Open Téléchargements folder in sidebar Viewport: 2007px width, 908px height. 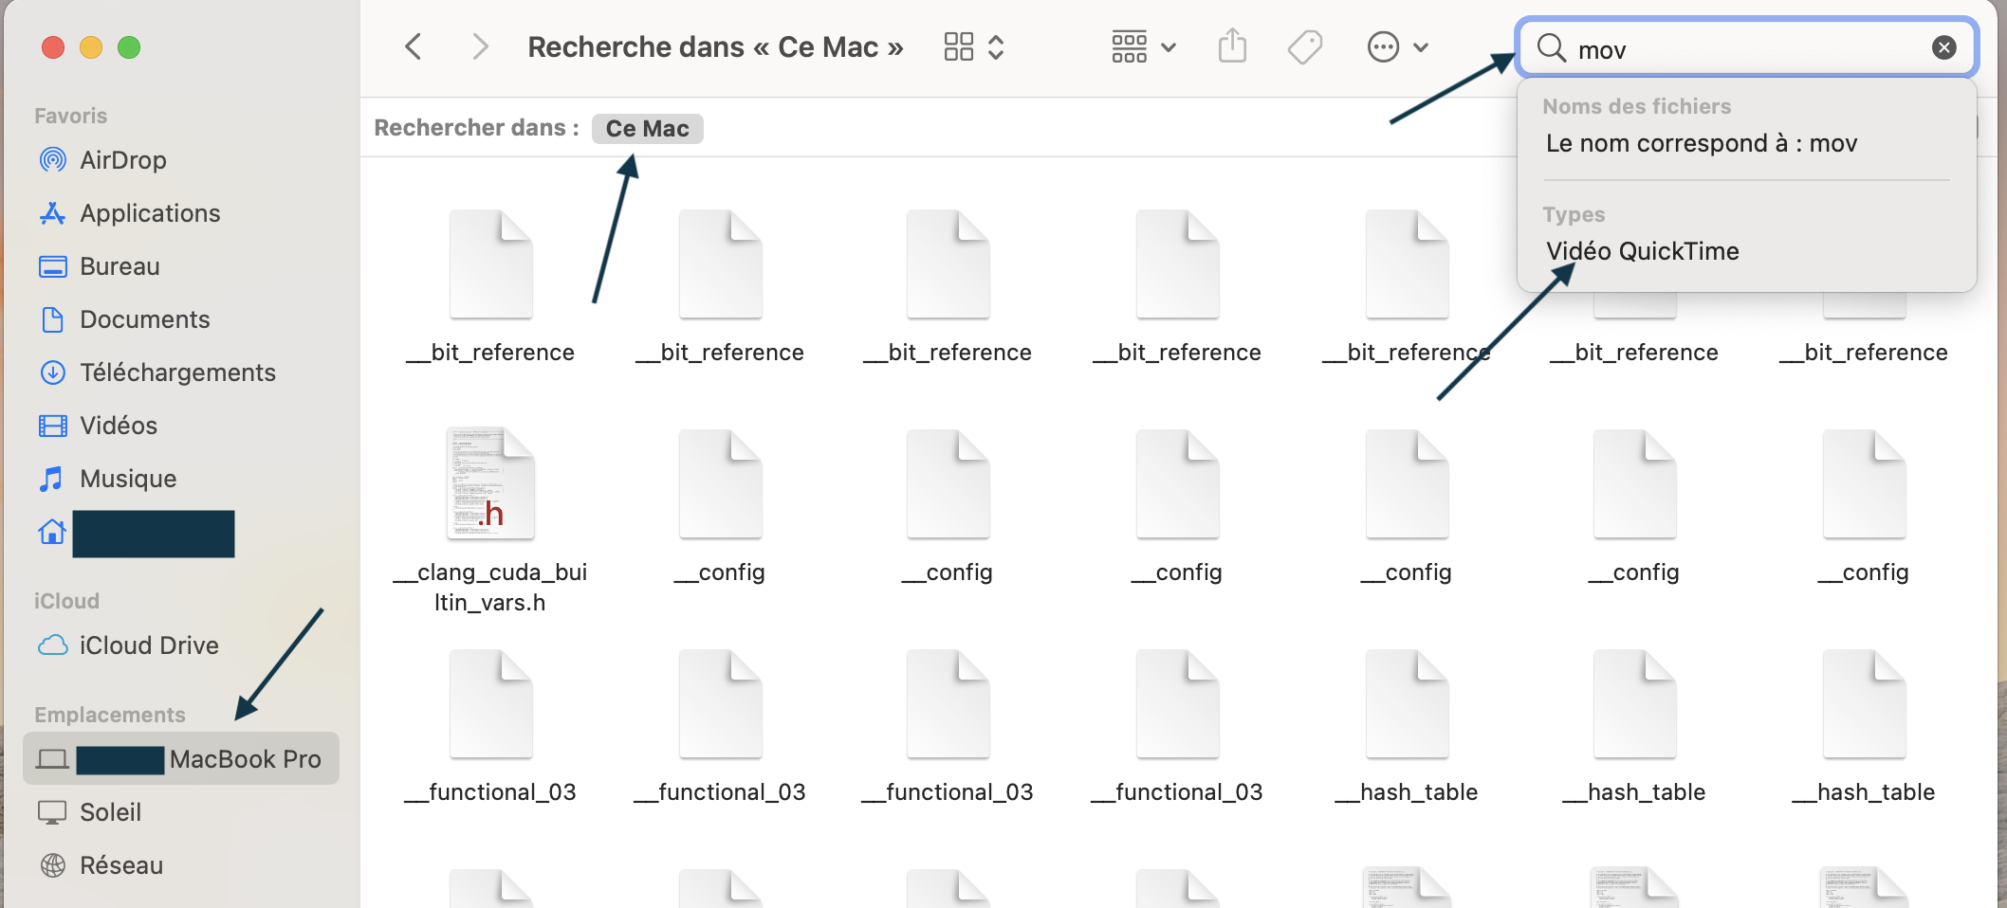(177, 372)
